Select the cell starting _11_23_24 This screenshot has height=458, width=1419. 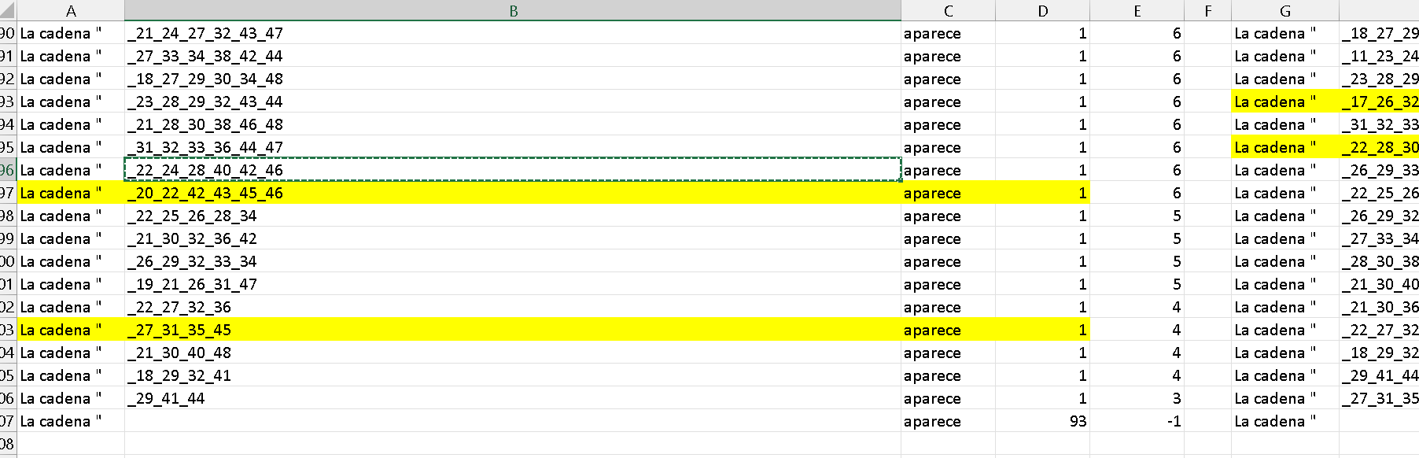click(x=1379, y=56)
